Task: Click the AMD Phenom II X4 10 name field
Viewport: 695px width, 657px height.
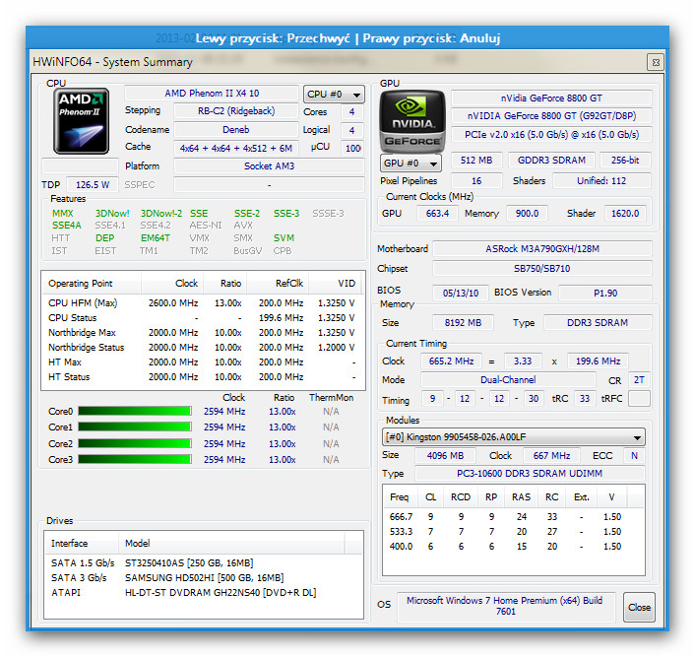Action: tap(212, 94)
